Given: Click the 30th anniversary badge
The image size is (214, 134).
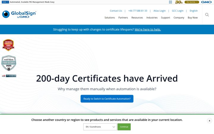Looking at the screenshot, I should [179, 2].
